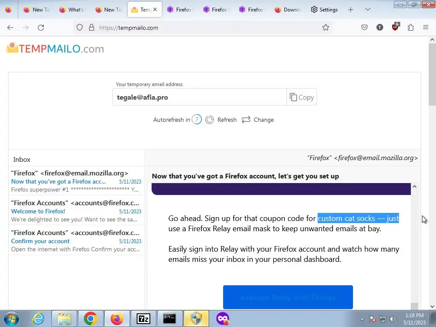Open a new tab with plus button
The height and width of the screenshot is (327, 436).
point(351,9)
